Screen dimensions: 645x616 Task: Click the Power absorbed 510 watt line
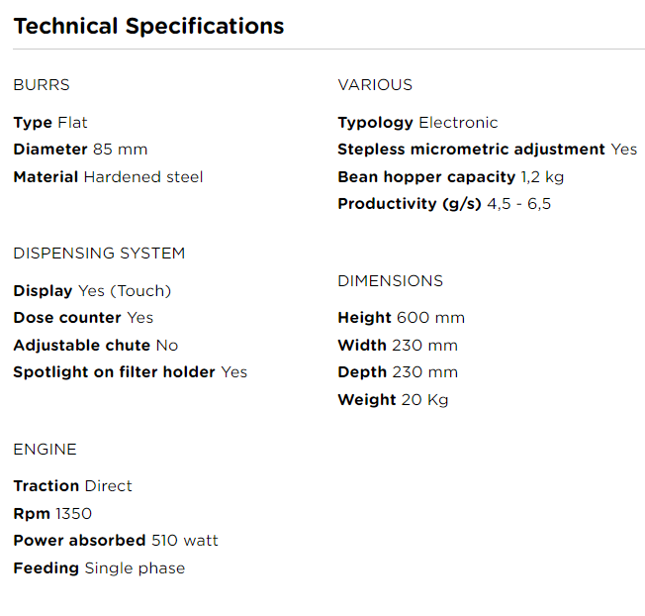(x=116, y=541)
